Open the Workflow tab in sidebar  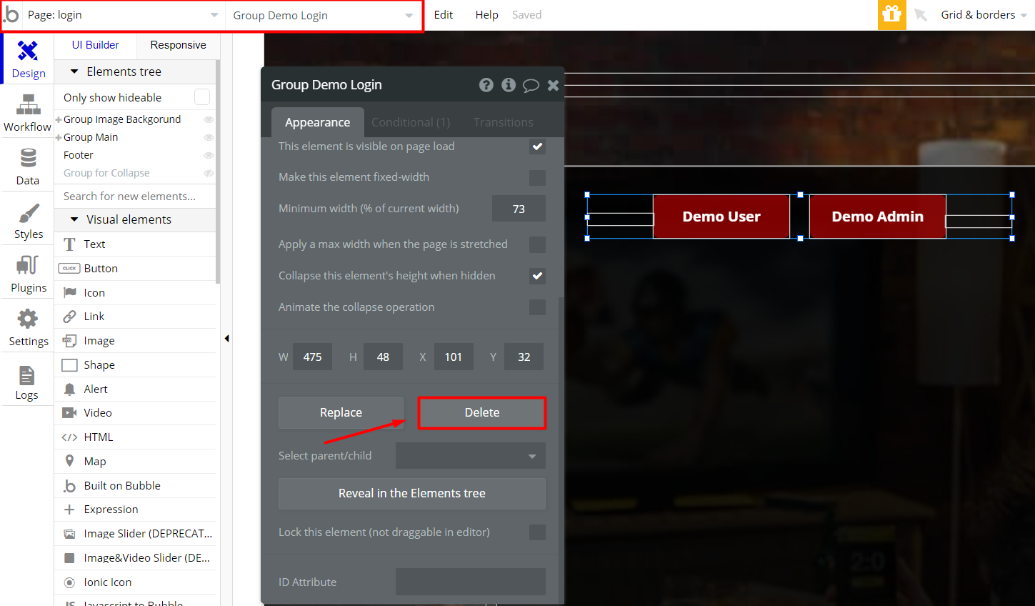pyautogui.click(x=28, y=112)
